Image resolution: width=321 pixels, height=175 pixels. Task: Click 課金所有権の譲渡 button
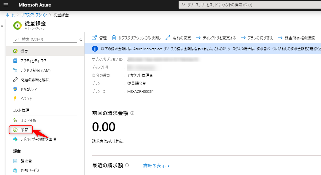pos(296,38)
